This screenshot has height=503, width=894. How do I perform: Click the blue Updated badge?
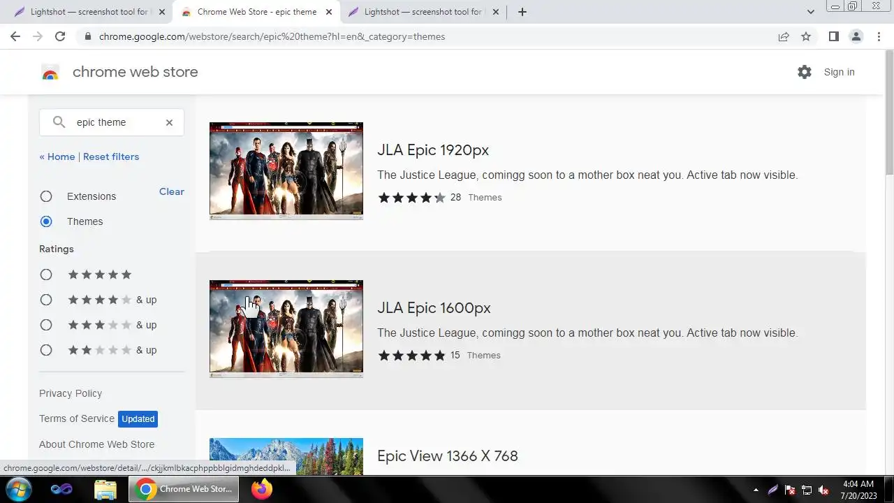(x=138, y=419)
